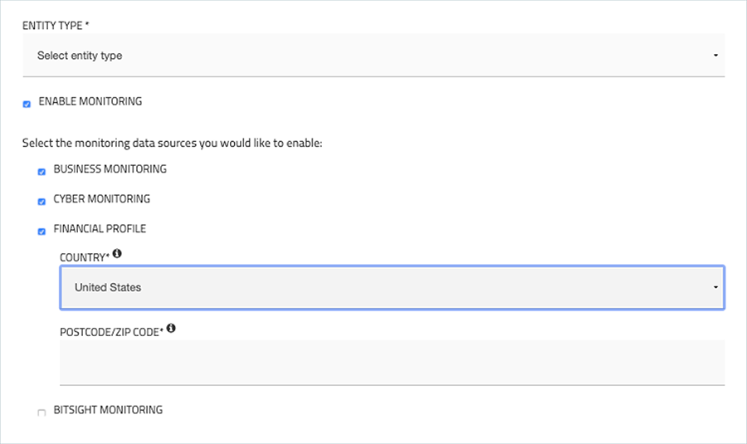Enable the Bitsight Monitoring checkbox

pyautogui.click(x=42, y=412)
